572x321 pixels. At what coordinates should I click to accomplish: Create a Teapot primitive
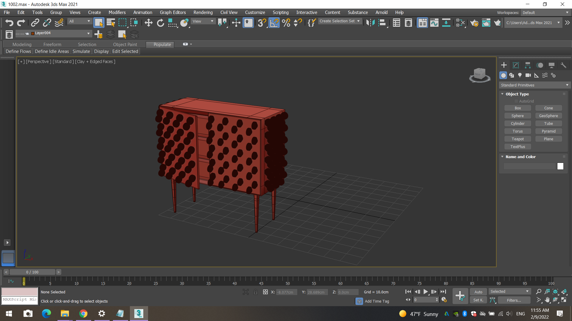click(x=518, y=139)
